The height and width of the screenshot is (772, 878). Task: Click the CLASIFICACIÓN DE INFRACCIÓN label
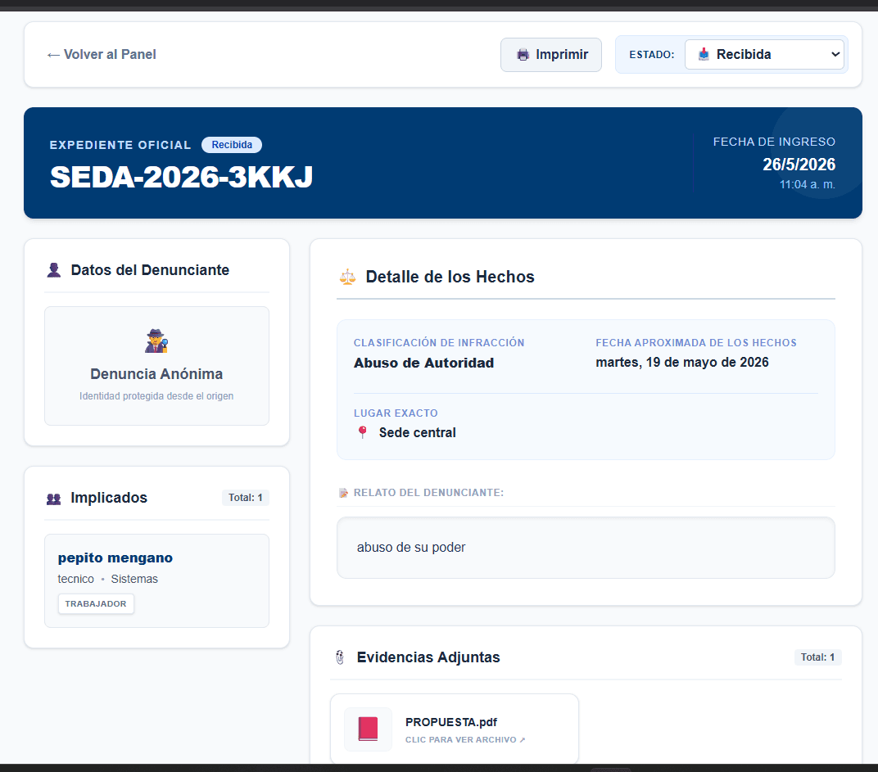[x=439, y=343]
